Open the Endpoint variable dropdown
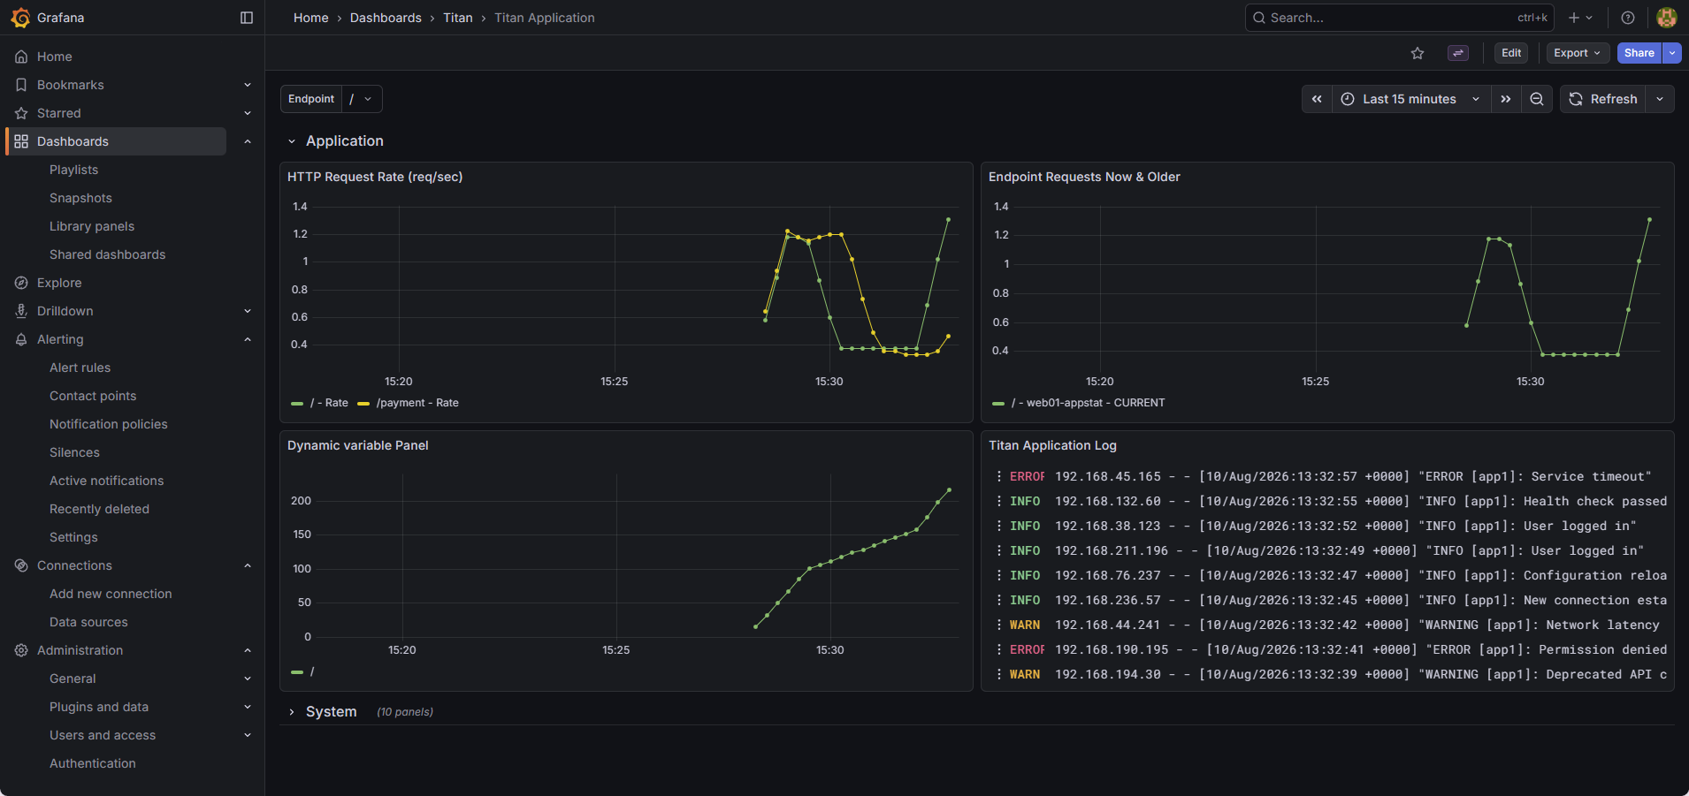 pos(362,99)
